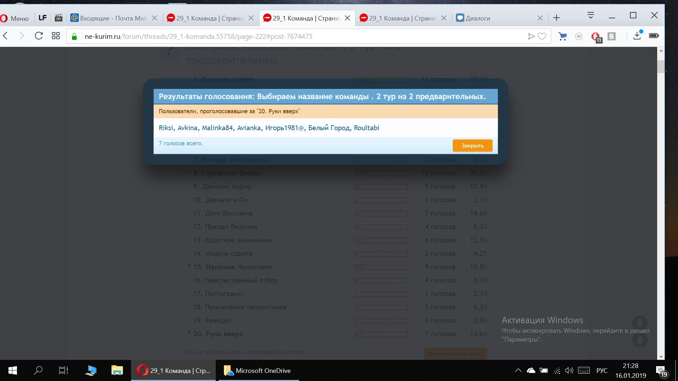Open the browser downloads panel
This screenshot has width=678, height=381.
(x=637, y=36)
